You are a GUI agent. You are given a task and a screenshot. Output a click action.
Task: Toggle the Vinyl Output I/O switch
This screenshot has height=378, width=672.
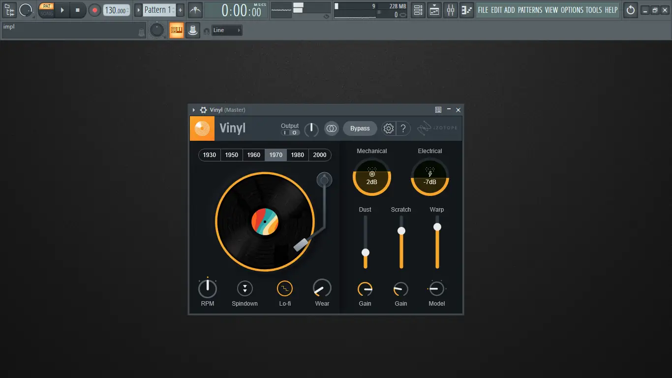290,132
